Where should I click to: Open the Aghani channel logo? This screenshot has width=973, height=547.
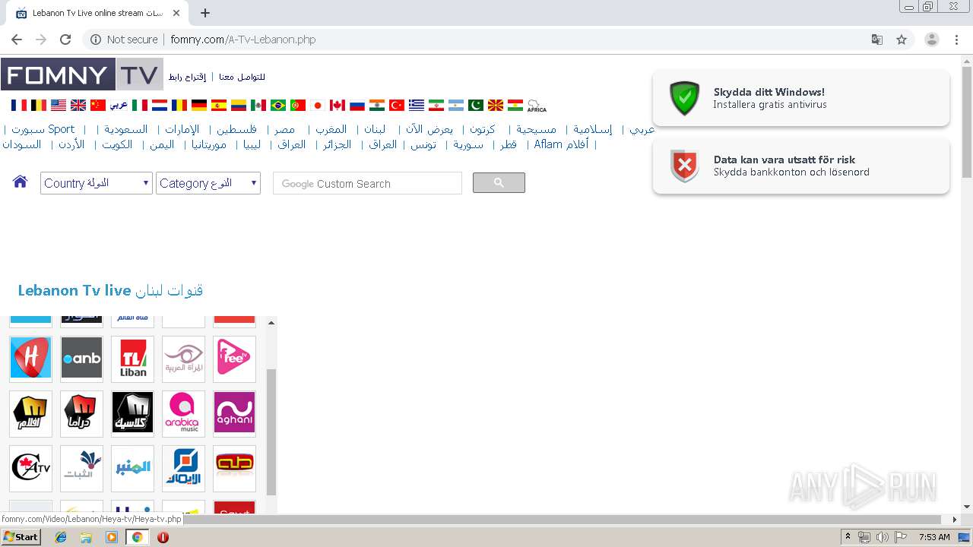pos(234,413)
